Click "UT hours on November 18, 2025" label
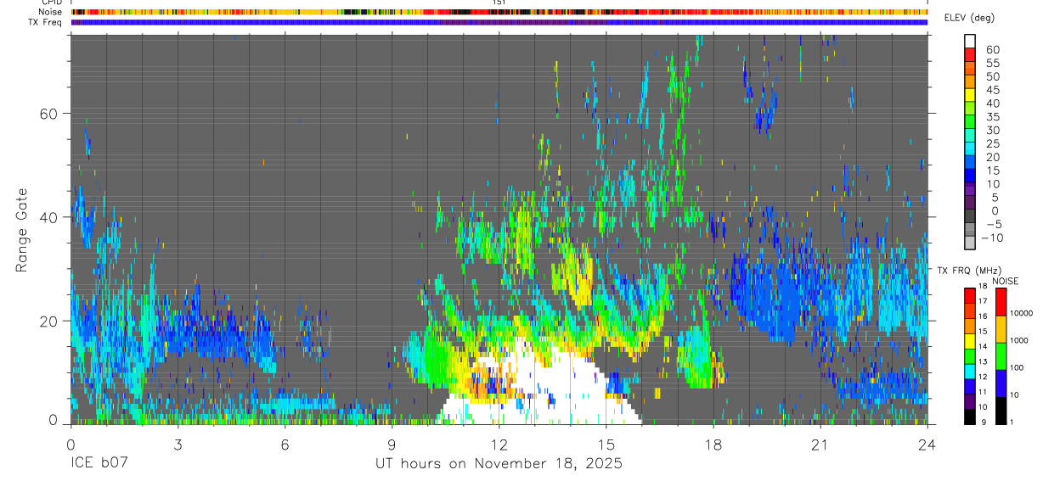1043x481 pixels. tap(499, 463)
